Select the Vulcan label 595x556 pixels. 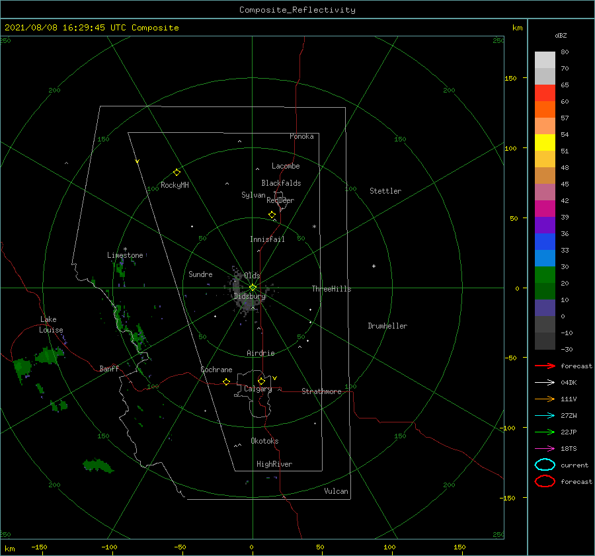(x=337, y=491)
